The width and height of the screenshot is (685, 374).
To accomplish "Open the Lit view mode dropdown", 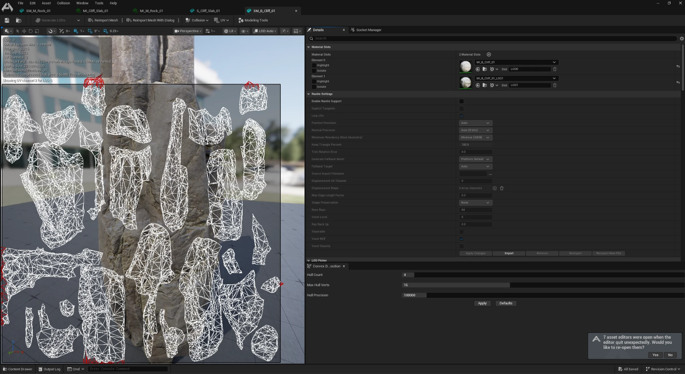I will [x=230, y=31].
